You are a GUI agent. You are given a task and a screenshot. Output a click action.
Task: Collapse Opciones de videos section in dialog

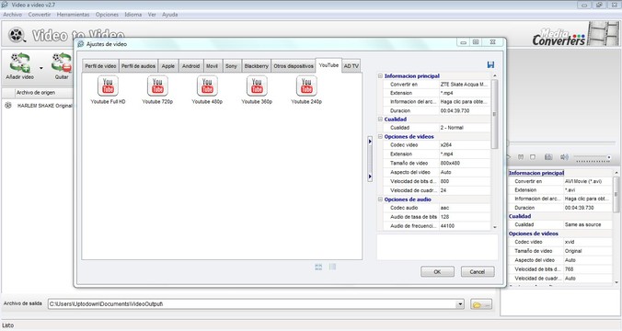(380, 136)
